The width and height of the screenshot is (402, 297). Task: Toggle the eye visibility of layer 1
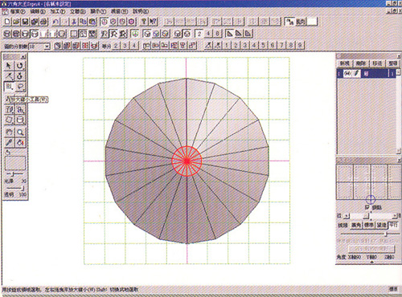[347, 73]
